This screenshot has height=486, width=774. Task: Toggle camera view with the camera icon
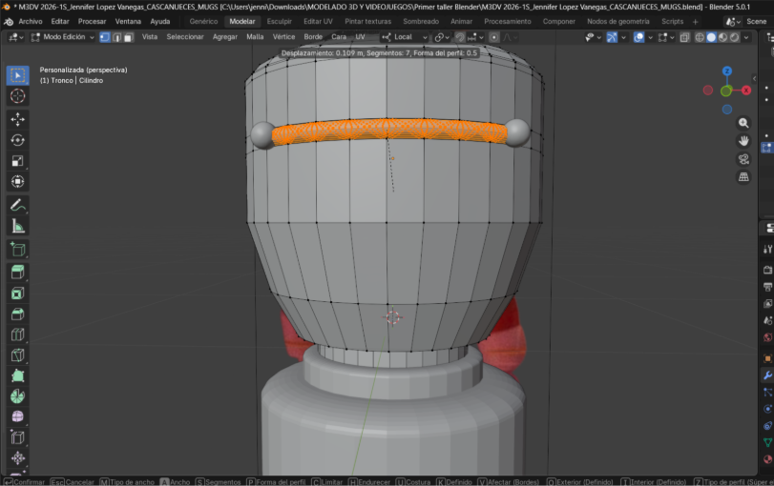[743, 158]
